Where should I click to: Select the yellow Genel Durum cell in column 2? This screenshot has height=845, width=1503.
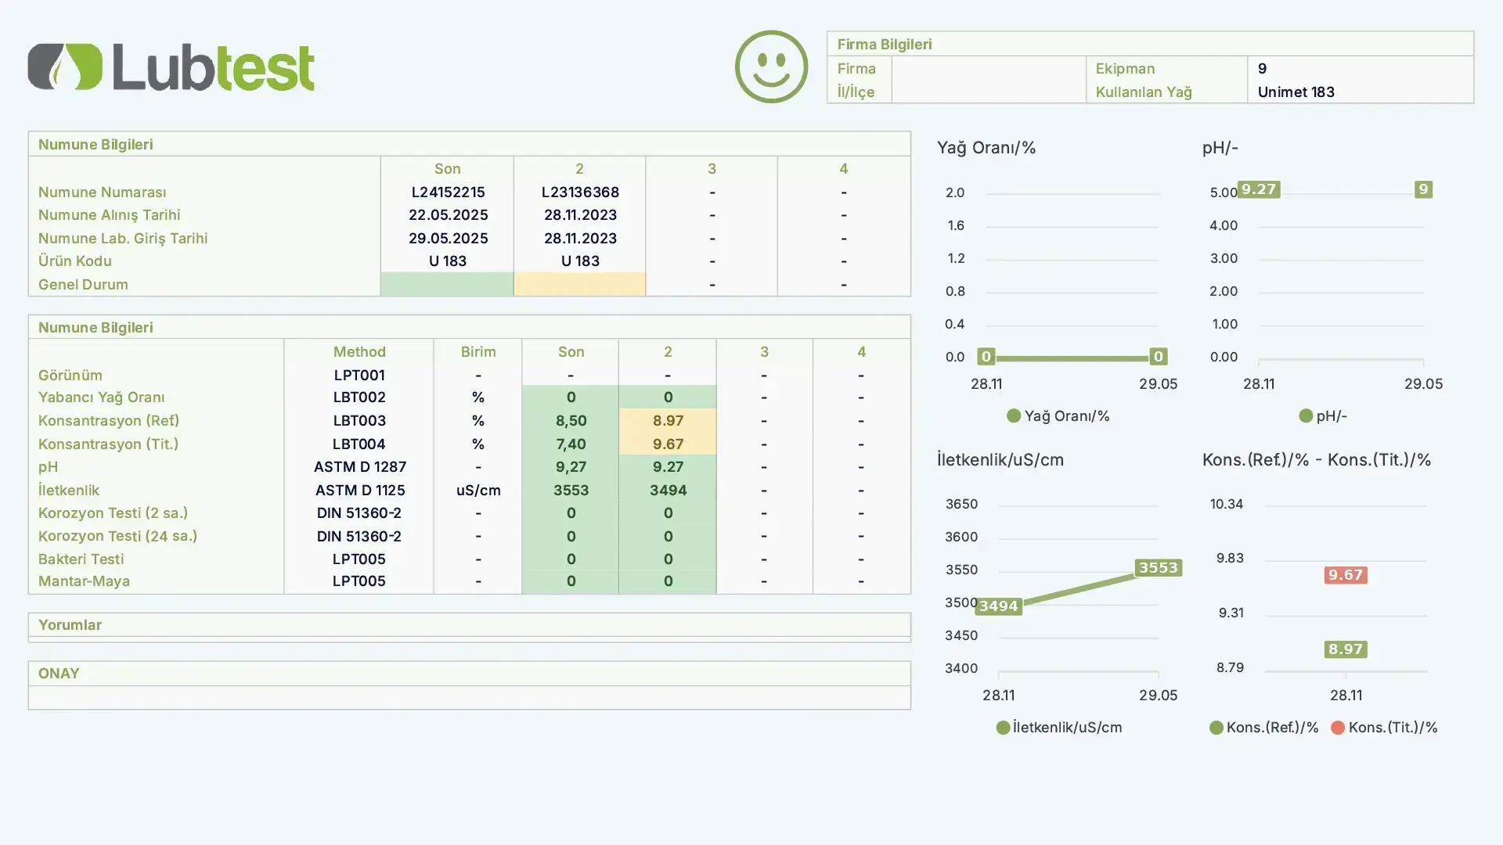(579, 284)
